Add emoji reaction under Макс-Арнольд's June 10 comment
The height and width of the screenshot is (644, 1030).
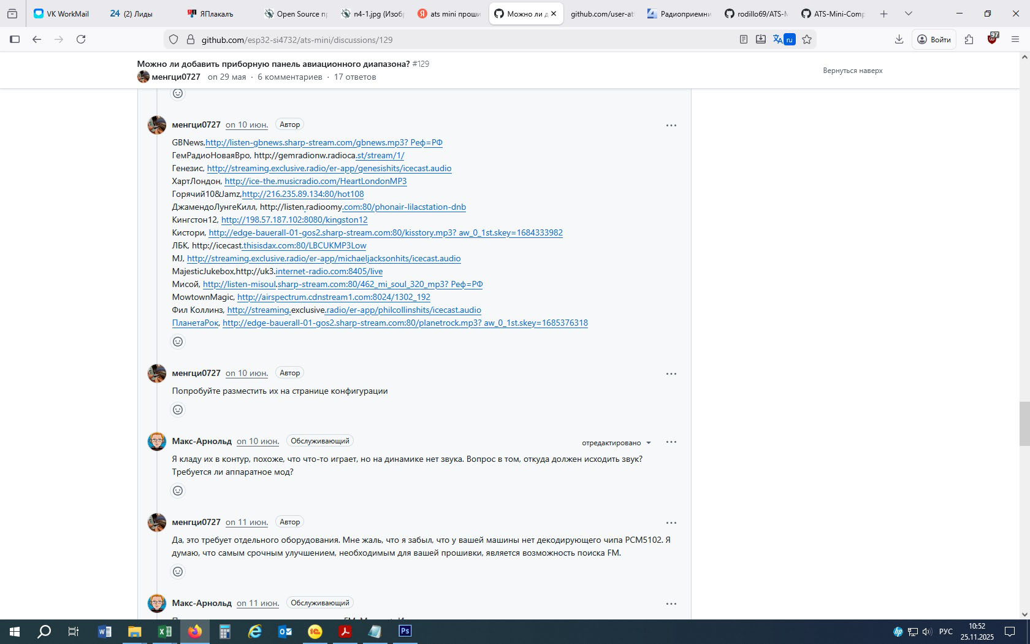pos(178,491)
